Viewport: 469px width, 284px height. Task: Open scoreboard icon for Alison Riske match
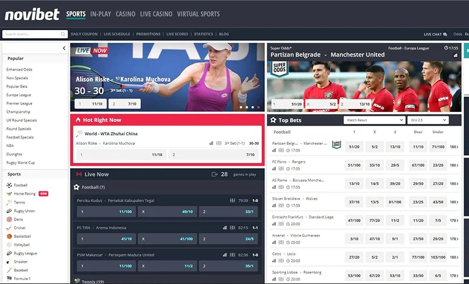(x=219, y=143)
